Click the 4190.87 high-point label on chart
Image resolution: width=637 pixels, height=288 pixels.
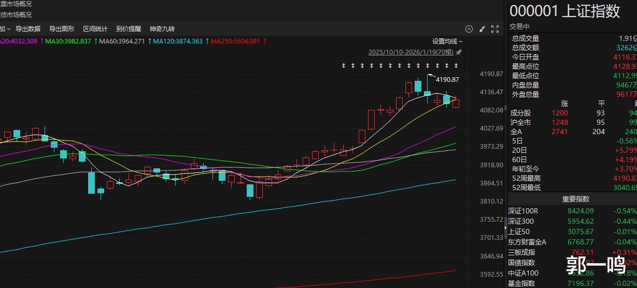[x=447, y=80]
